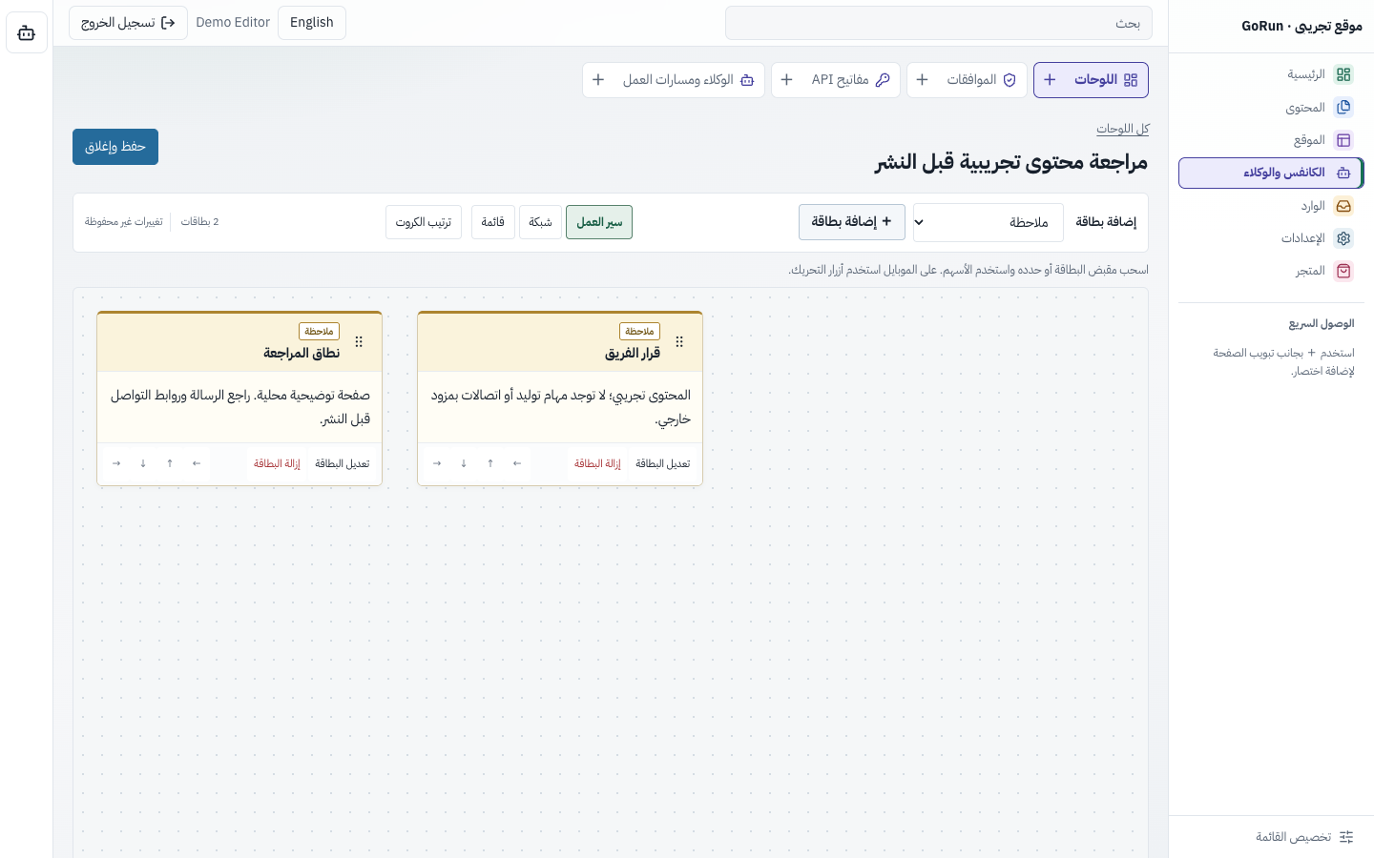1374x858 pixels.
Task: Expand the ملاحظة card type dropdown
Action: [989, 222]
